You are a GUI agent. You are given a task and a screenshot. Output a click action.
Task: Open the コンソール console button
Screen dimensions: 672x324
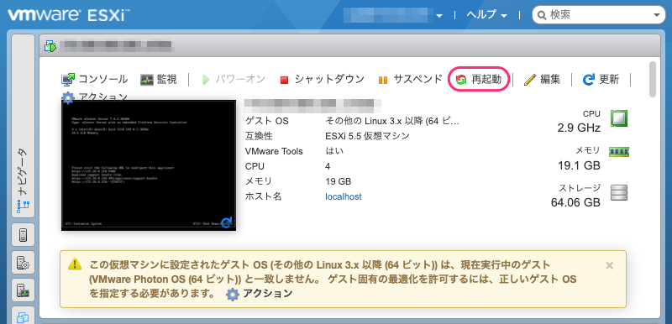coord(94,79)
